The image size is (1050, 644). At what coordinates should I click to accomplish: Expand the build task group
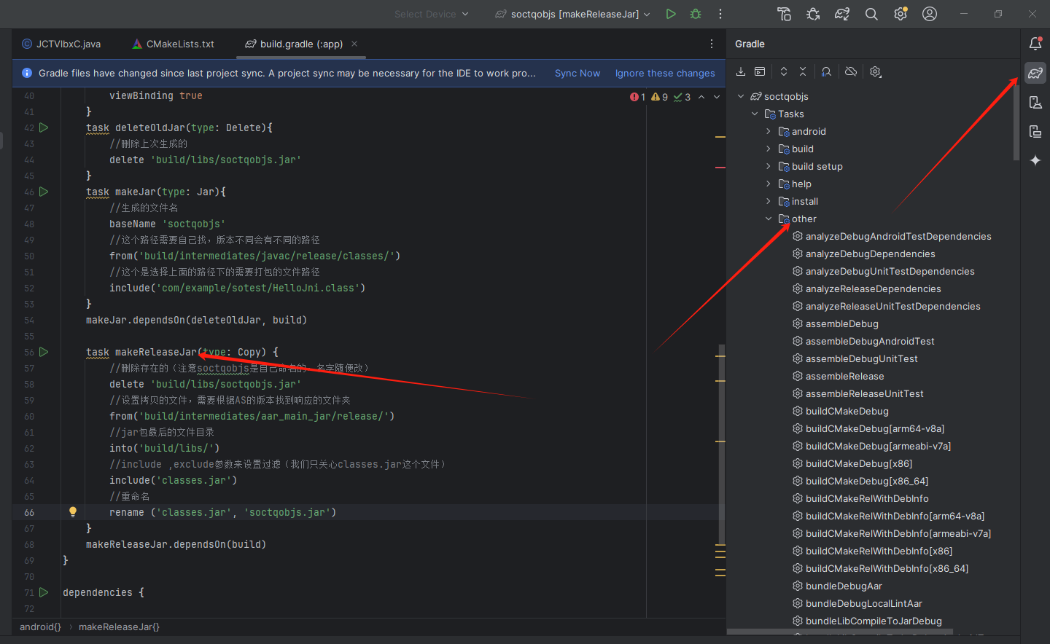coord(769,149)
